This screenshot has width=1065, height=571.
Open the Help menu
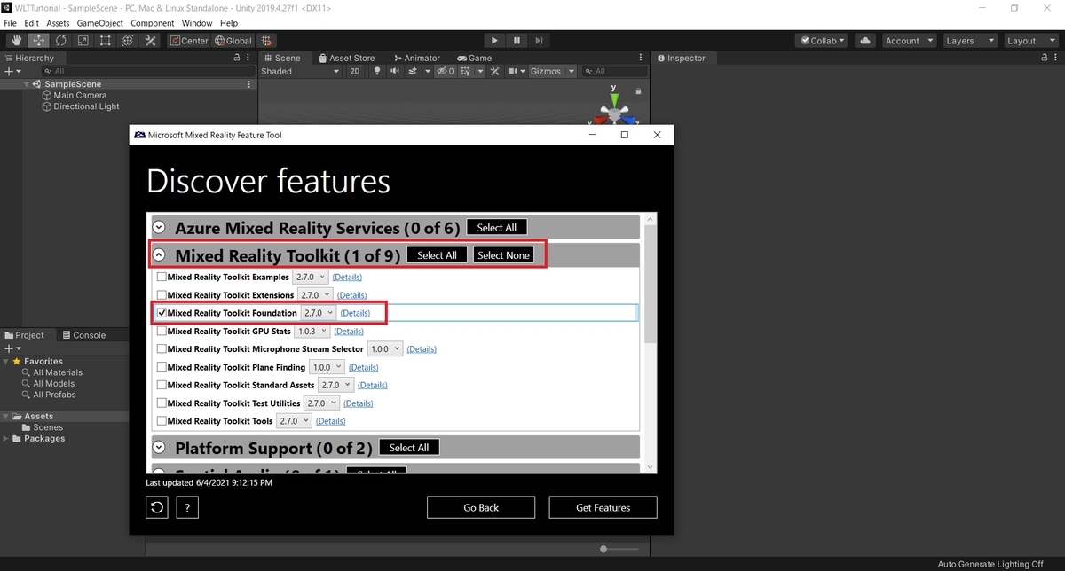click(229, 23)
